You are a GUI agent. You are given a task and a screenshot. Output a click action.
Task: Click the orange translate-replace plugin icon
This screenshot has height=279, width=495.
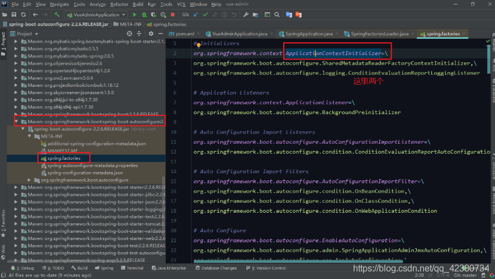pos(299,15)
